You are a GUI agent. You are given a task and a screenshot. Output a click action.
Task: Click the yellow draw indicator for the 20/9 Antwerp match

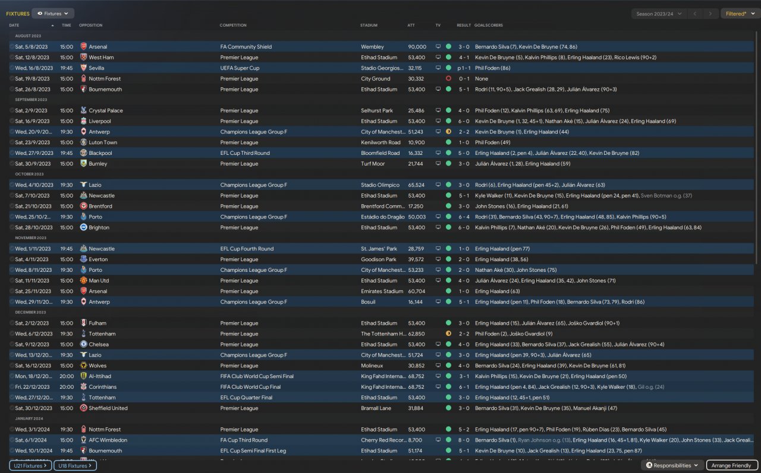pos(448,132)
